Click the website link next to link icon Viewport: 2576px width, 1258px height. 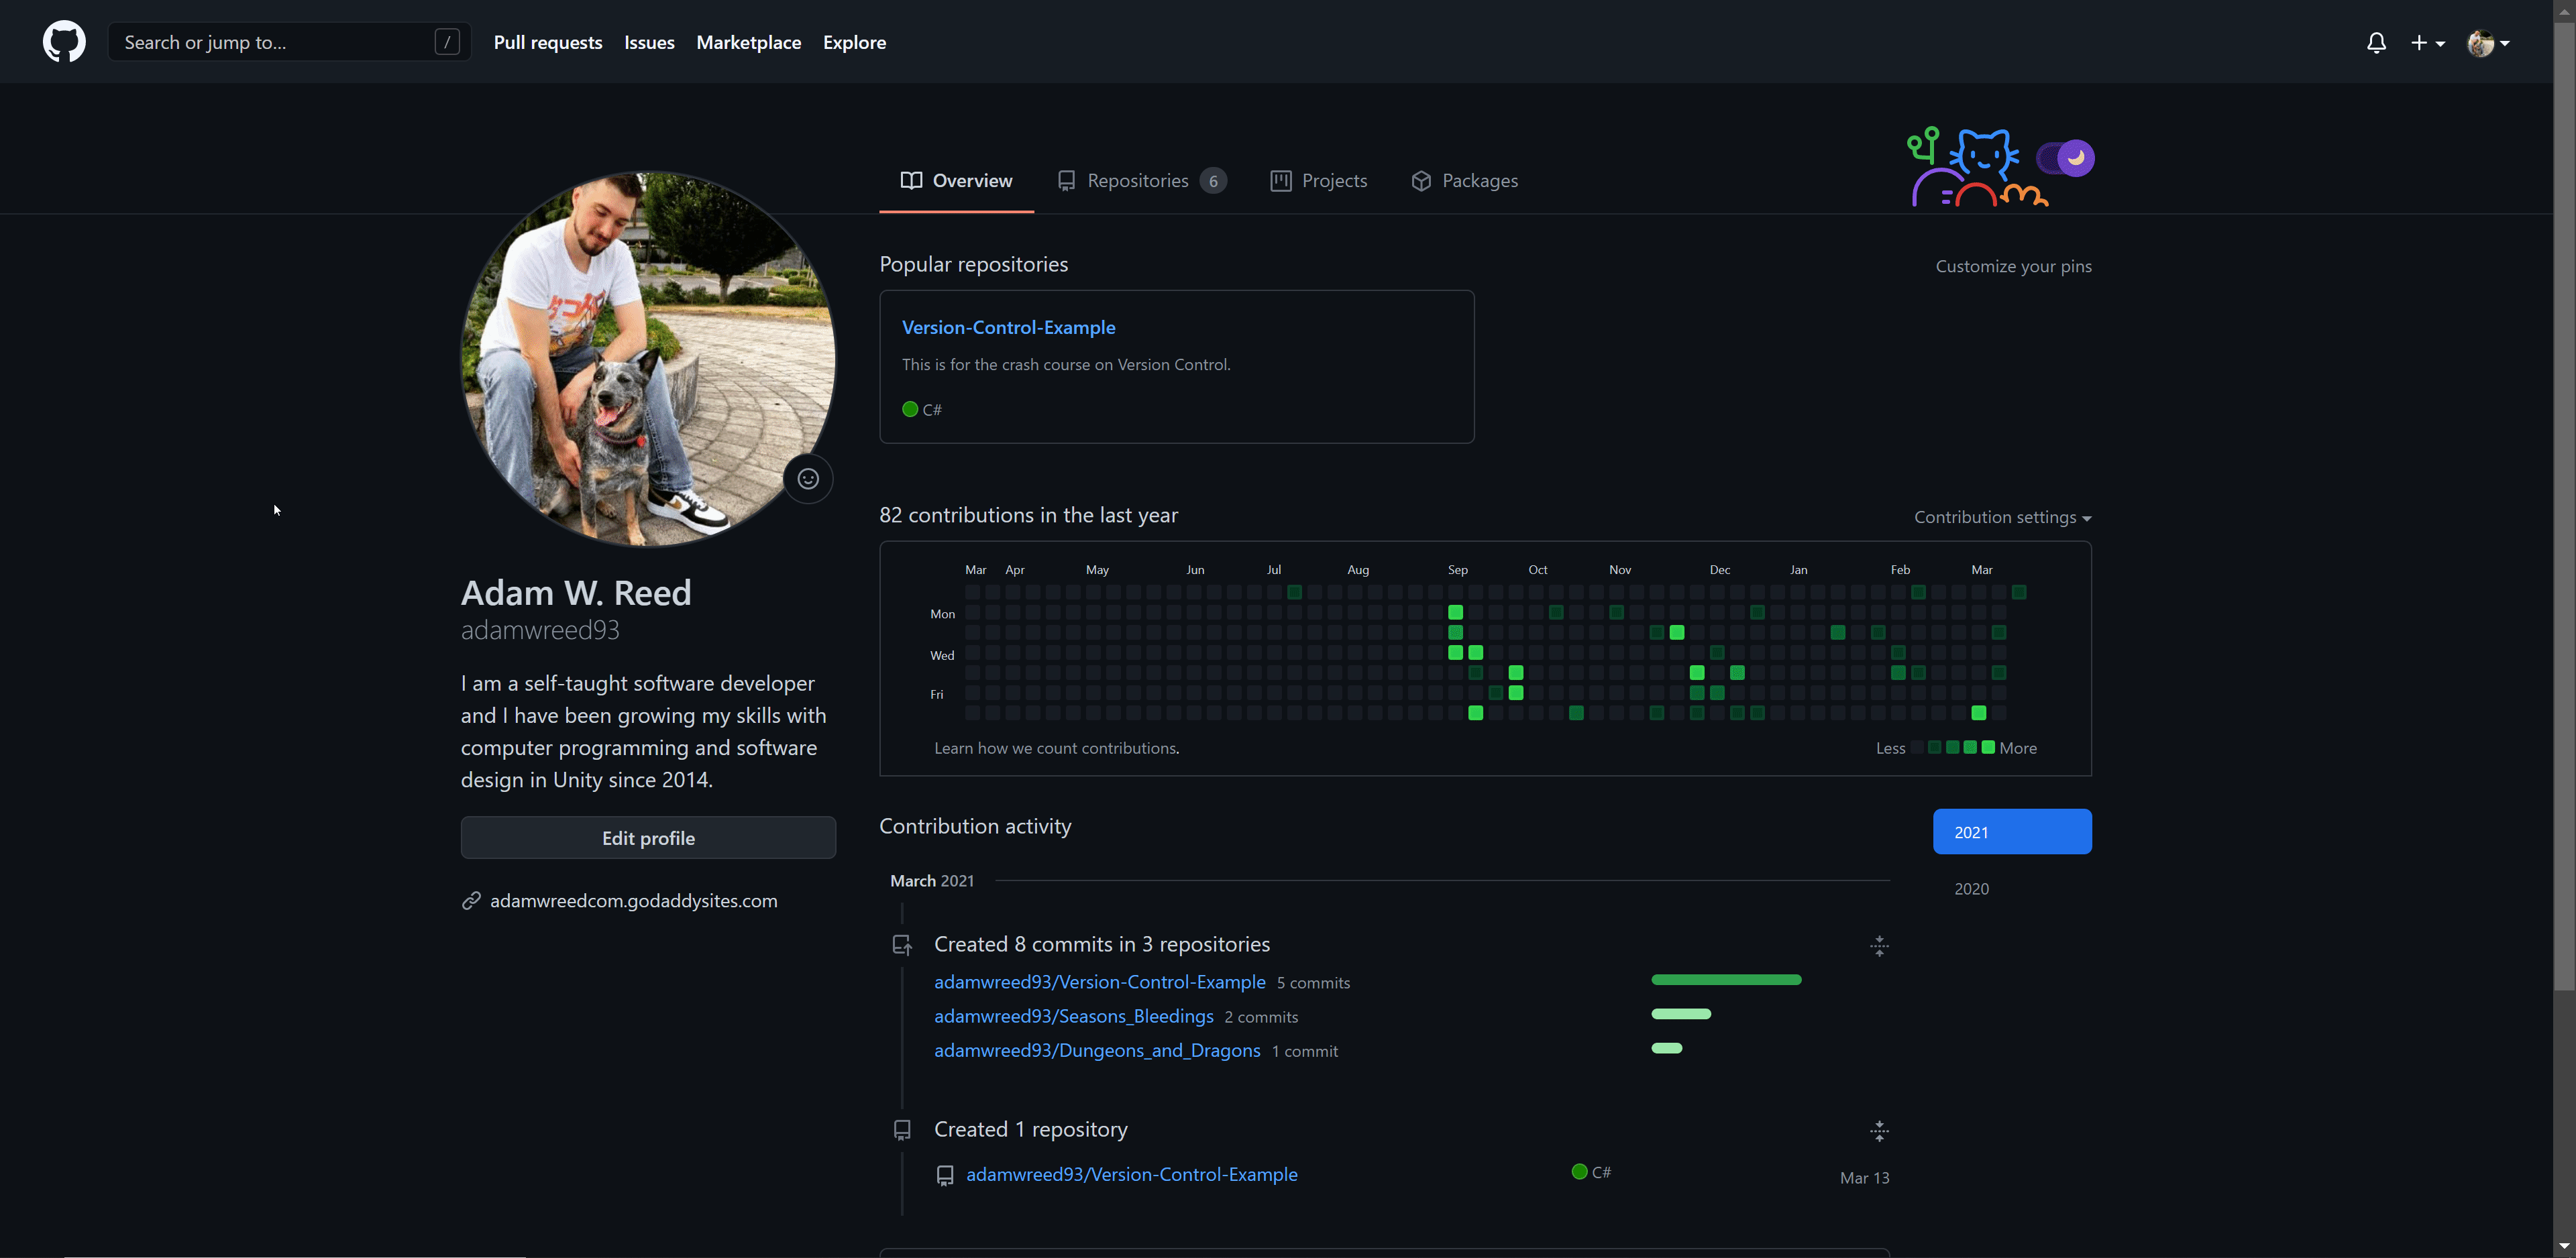[x=633, y=901]
